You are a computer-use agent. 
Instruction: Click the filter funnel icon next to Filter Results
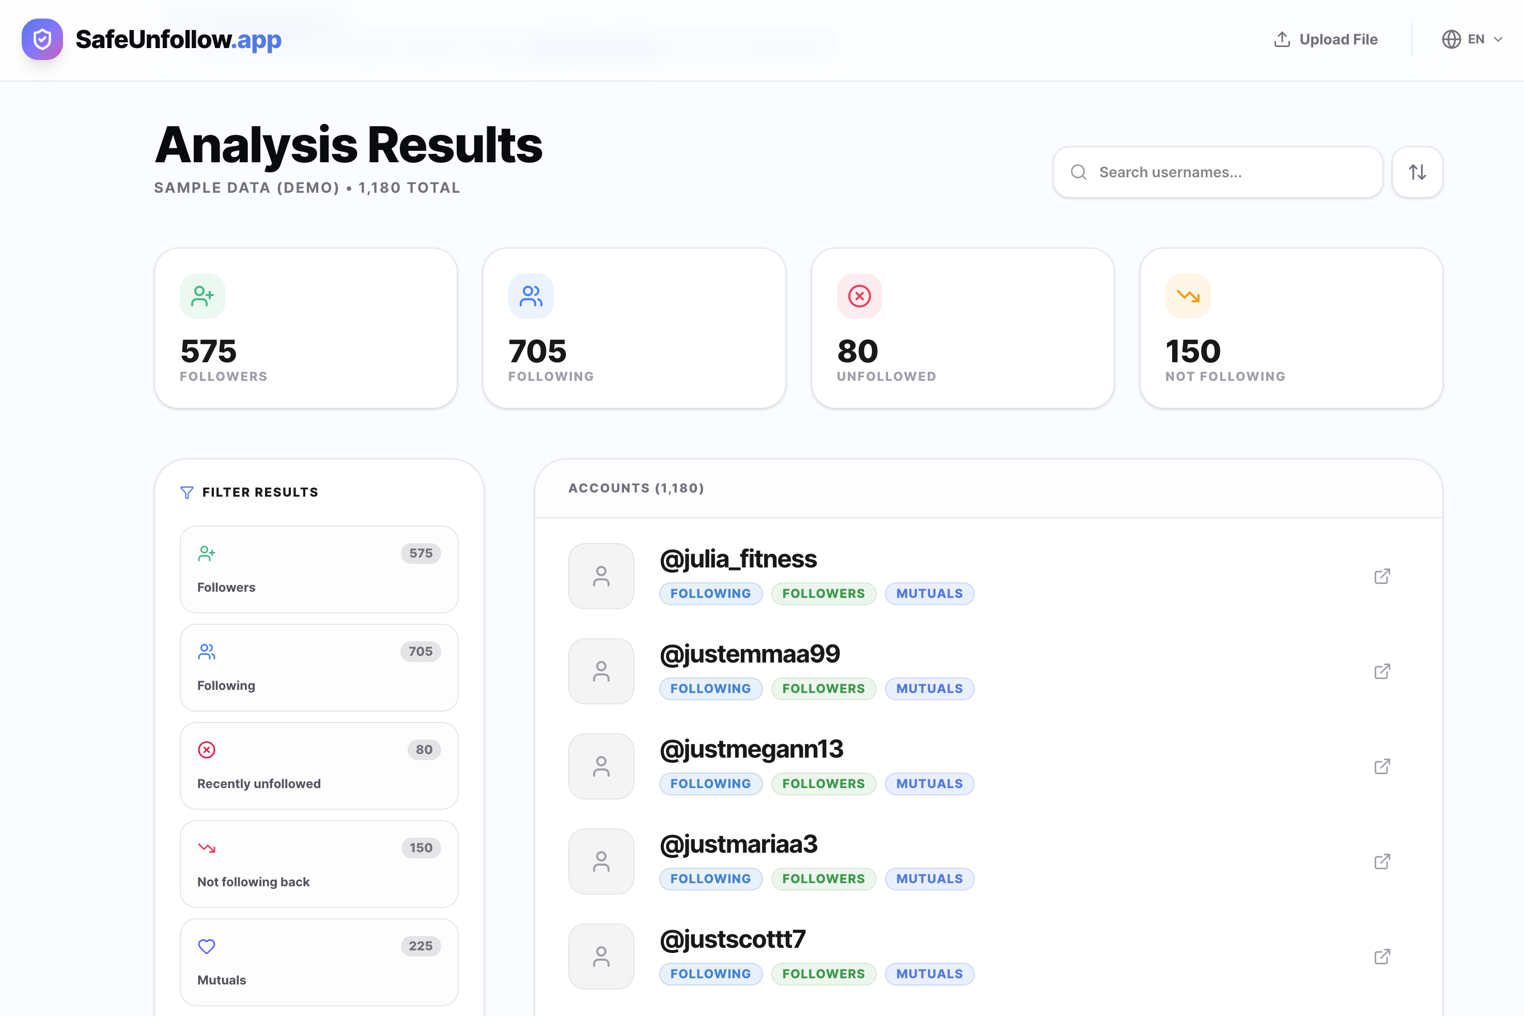tap(186, 492)
